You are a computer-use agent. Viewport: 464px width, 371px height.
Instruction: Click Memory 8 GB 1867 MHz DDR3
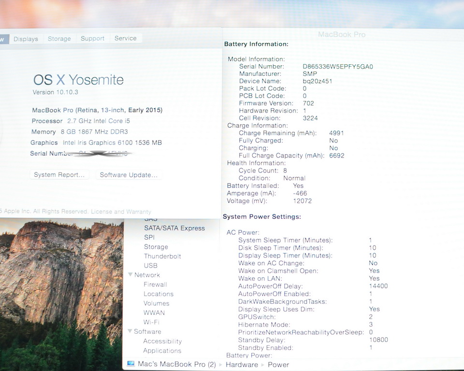[80, 132]
